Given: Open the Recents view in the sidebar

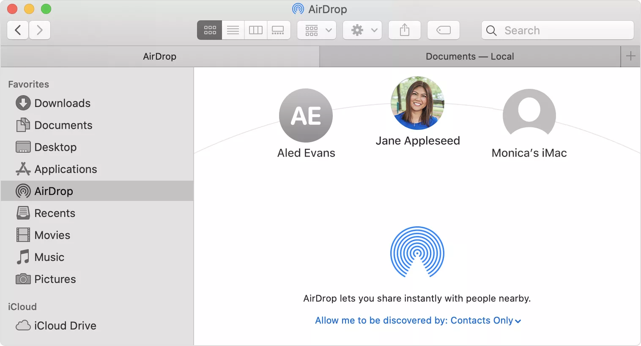Looking at the screenshot, I should coord(55,213).
